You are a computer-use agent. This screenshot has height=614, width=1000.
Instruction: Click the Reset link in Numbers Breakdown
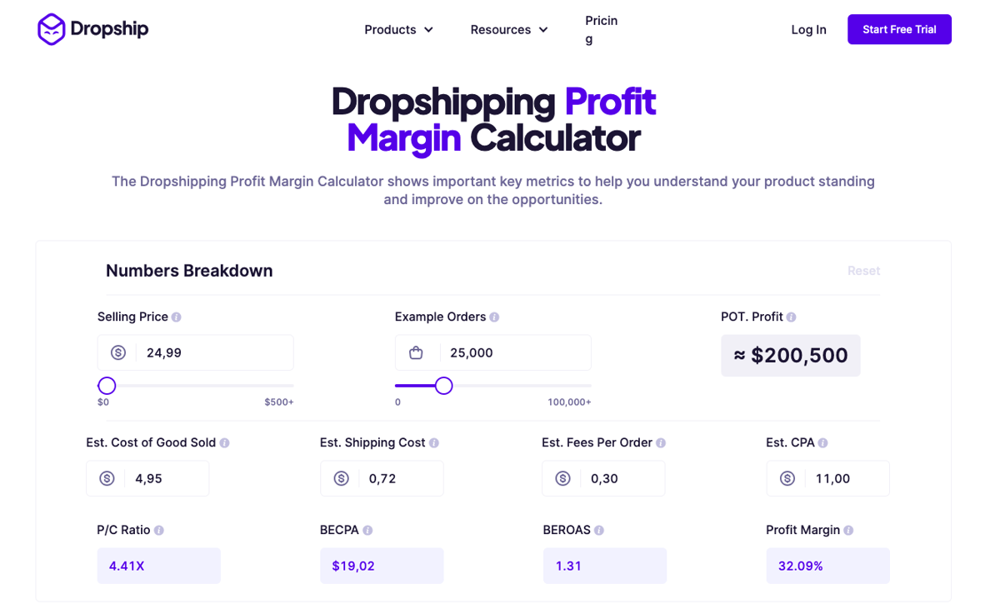point(863,271)
